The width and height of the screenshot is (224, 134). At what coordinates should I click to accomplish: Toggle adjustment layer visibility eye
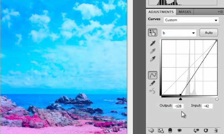[179, 130]
